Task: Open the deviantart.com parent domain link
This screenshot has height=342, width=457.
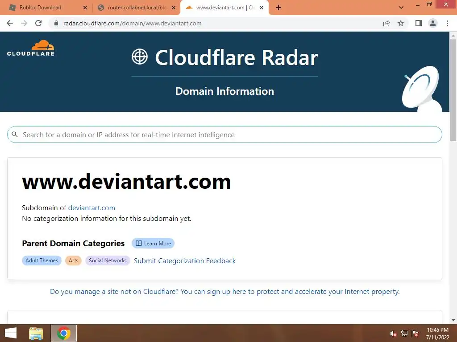Action: click(91, 208)
